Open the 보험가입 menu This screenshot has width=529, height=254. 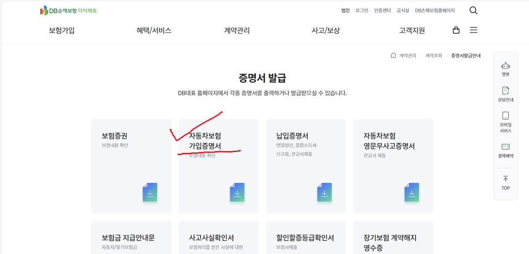(x=62, y=30)
